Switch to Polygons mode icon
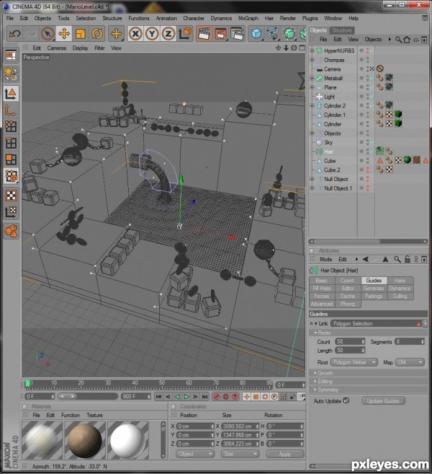Image resolution: width=432 pixels, height=474 pixels. [x=12, y=159]
